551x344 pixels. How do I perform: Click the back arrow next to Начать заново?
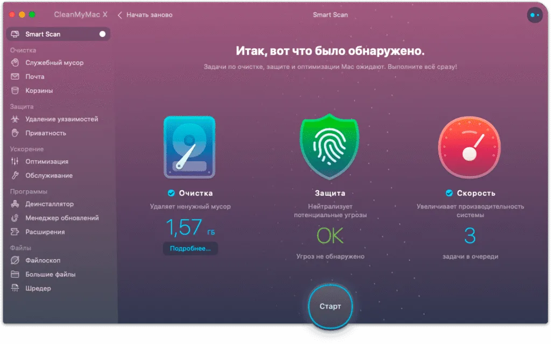tap(120, 15)
